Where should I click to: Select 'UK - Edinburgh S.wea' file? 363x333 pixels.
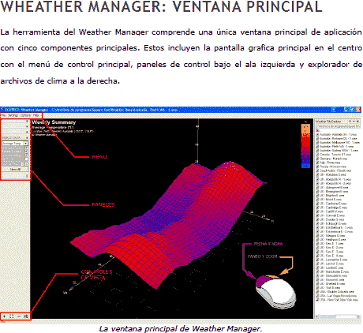(x=333, y=223)
